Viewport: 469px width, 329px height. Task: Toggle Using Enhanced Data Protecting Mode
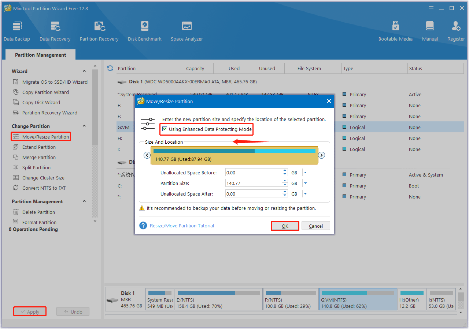(x=165, y=129)
